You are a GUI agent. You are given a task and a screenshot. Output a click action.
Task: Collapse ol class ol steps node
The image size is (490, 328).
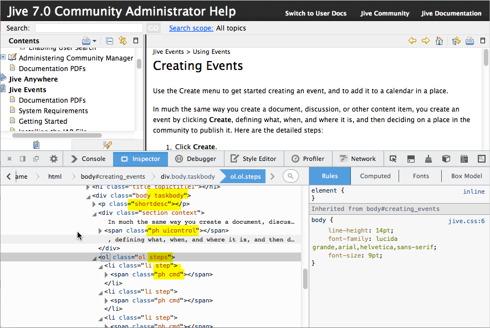[x=94, y=258]
